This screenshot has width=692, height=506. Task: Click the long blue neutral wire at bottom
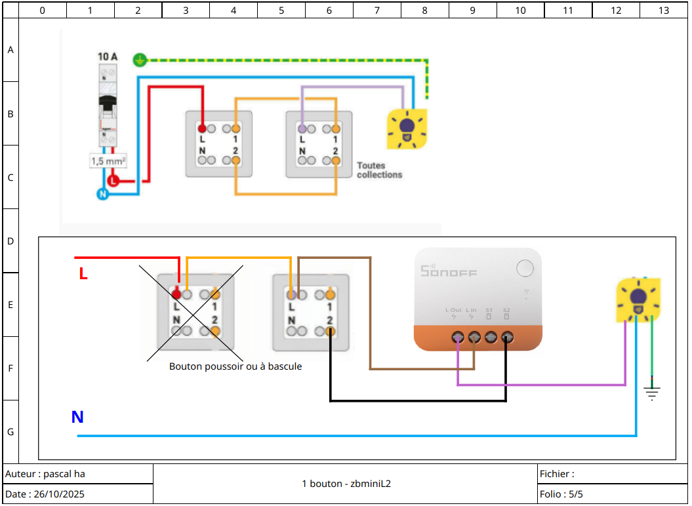tap(357, 436)
